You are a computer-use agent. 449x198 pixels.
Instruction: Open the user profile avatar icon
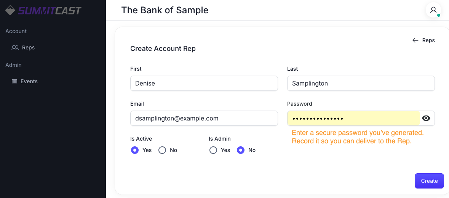pyautogui.click(x=433, y=10)
